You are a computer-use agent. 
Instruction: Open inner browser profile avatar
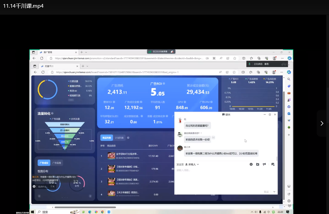click(274, 72)
